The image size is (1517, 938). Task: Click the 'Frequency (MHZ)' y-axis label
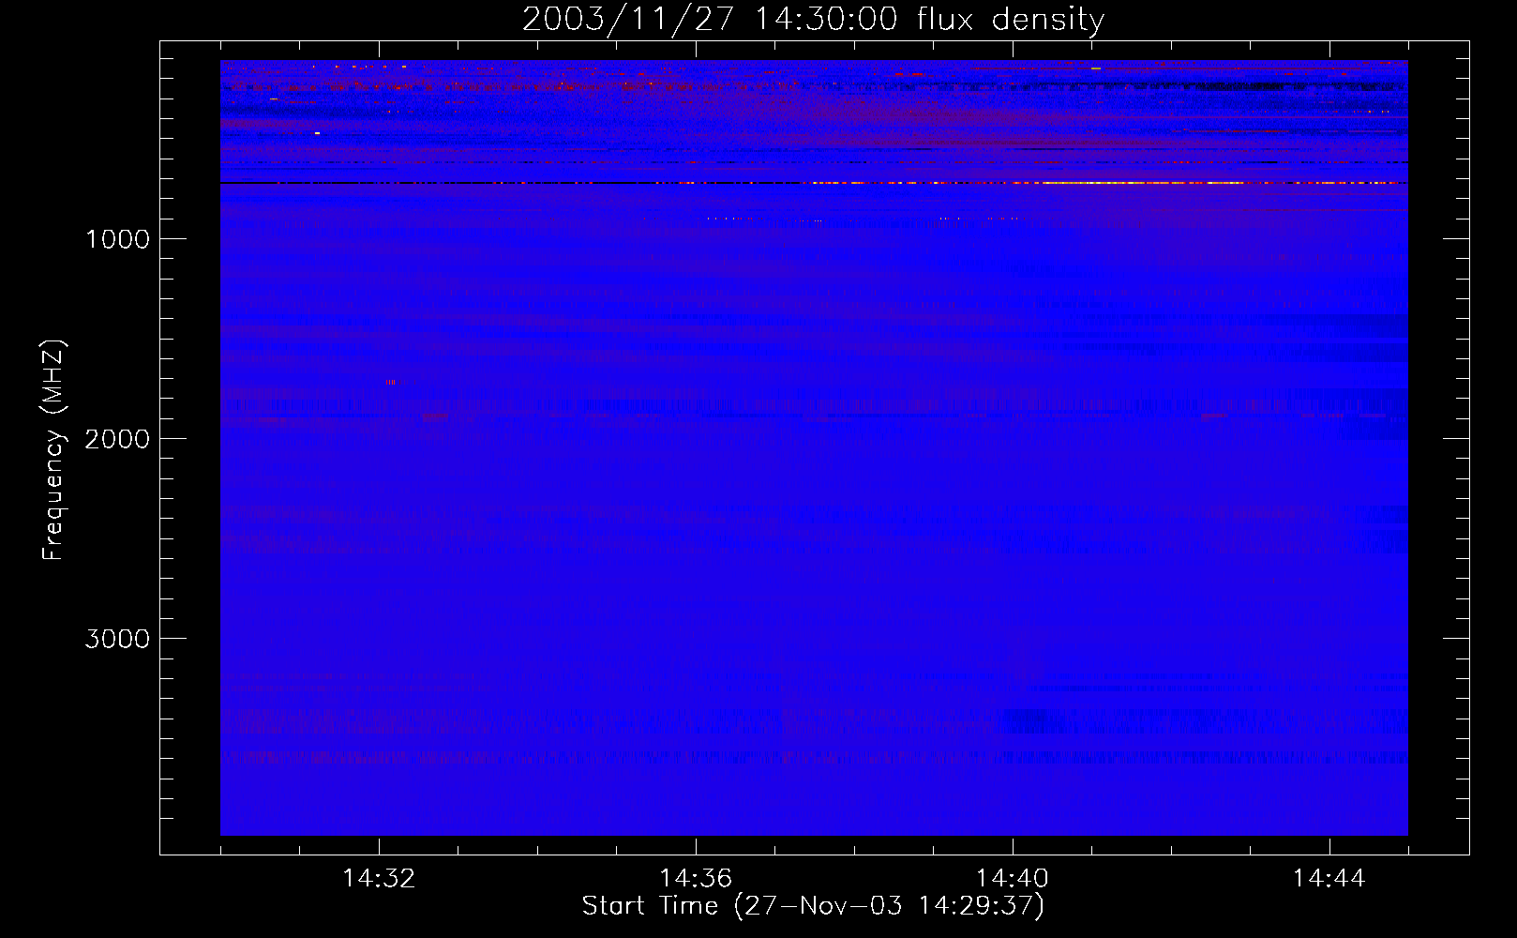point(53,450)
